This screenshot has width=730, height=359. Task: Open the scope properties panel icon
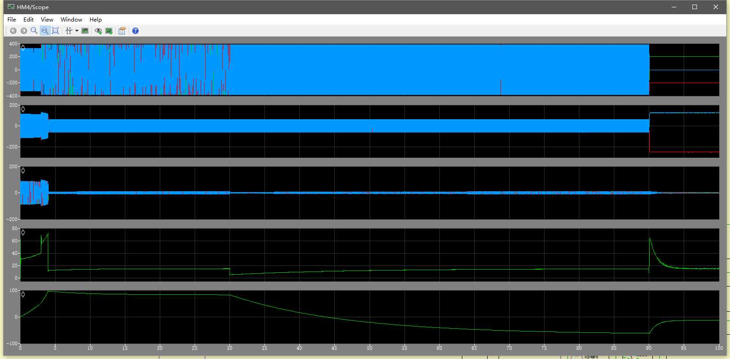pos(122,31)
